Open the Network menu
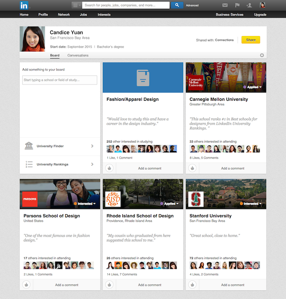The height and width of the screenshot is (299, 286). (64, 14)
